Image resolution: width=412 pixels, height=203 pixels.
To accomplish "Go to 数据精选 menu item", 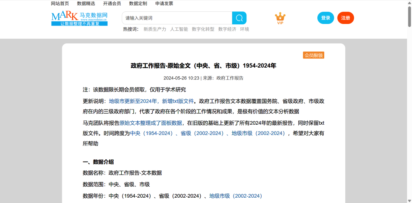I will [x=86, y=3].
